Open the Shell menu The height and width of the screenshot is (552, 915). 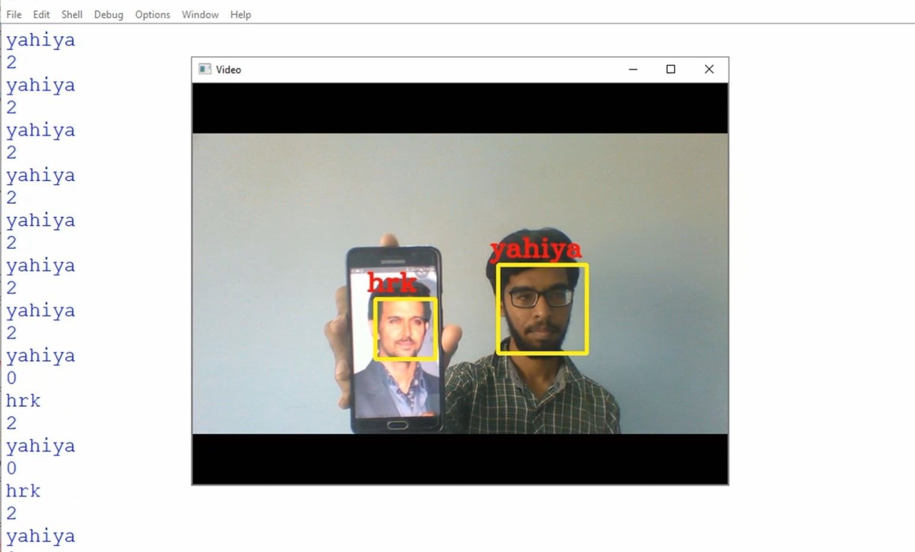point(71,14)
